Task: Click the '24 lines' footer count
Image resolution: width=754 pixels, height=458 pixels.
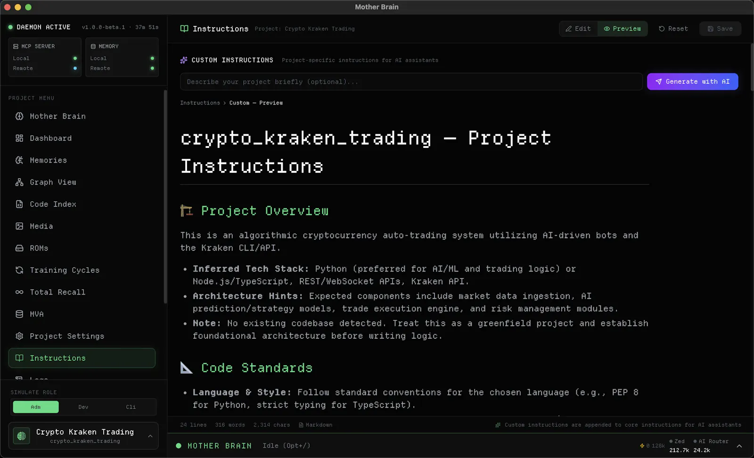Action: click(x=193, y=425)
